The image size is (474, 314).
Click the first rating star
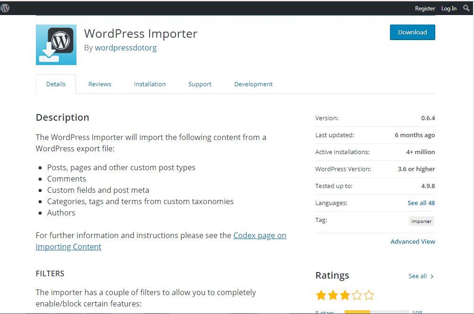pyautogui.click(x=321, y=295)
